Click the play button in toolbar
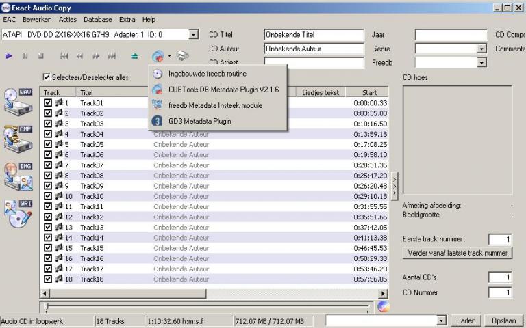 tap(10, 56)
